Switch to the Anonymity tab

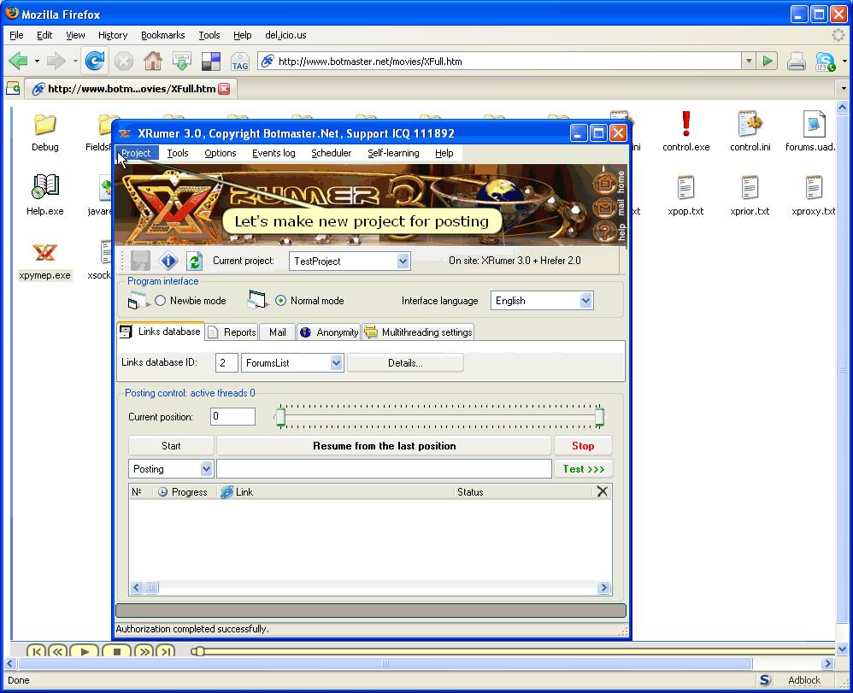329,332
